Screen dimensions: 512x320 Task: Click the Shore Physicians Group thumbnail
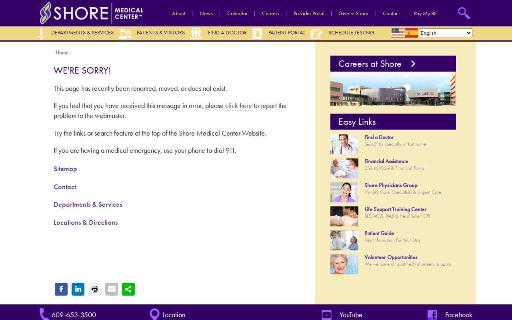tap(344, 192)
